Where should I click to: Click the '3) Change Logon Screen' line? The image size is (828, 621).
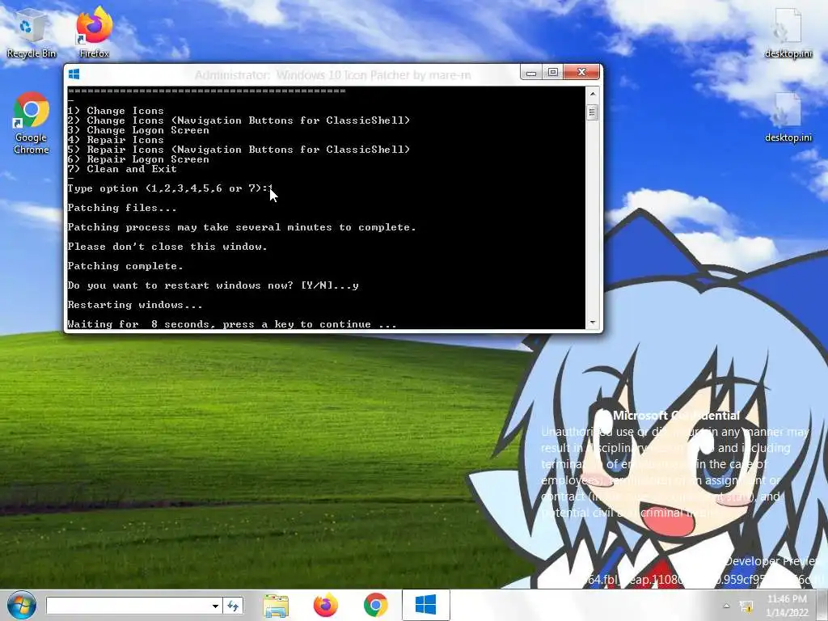138,130
